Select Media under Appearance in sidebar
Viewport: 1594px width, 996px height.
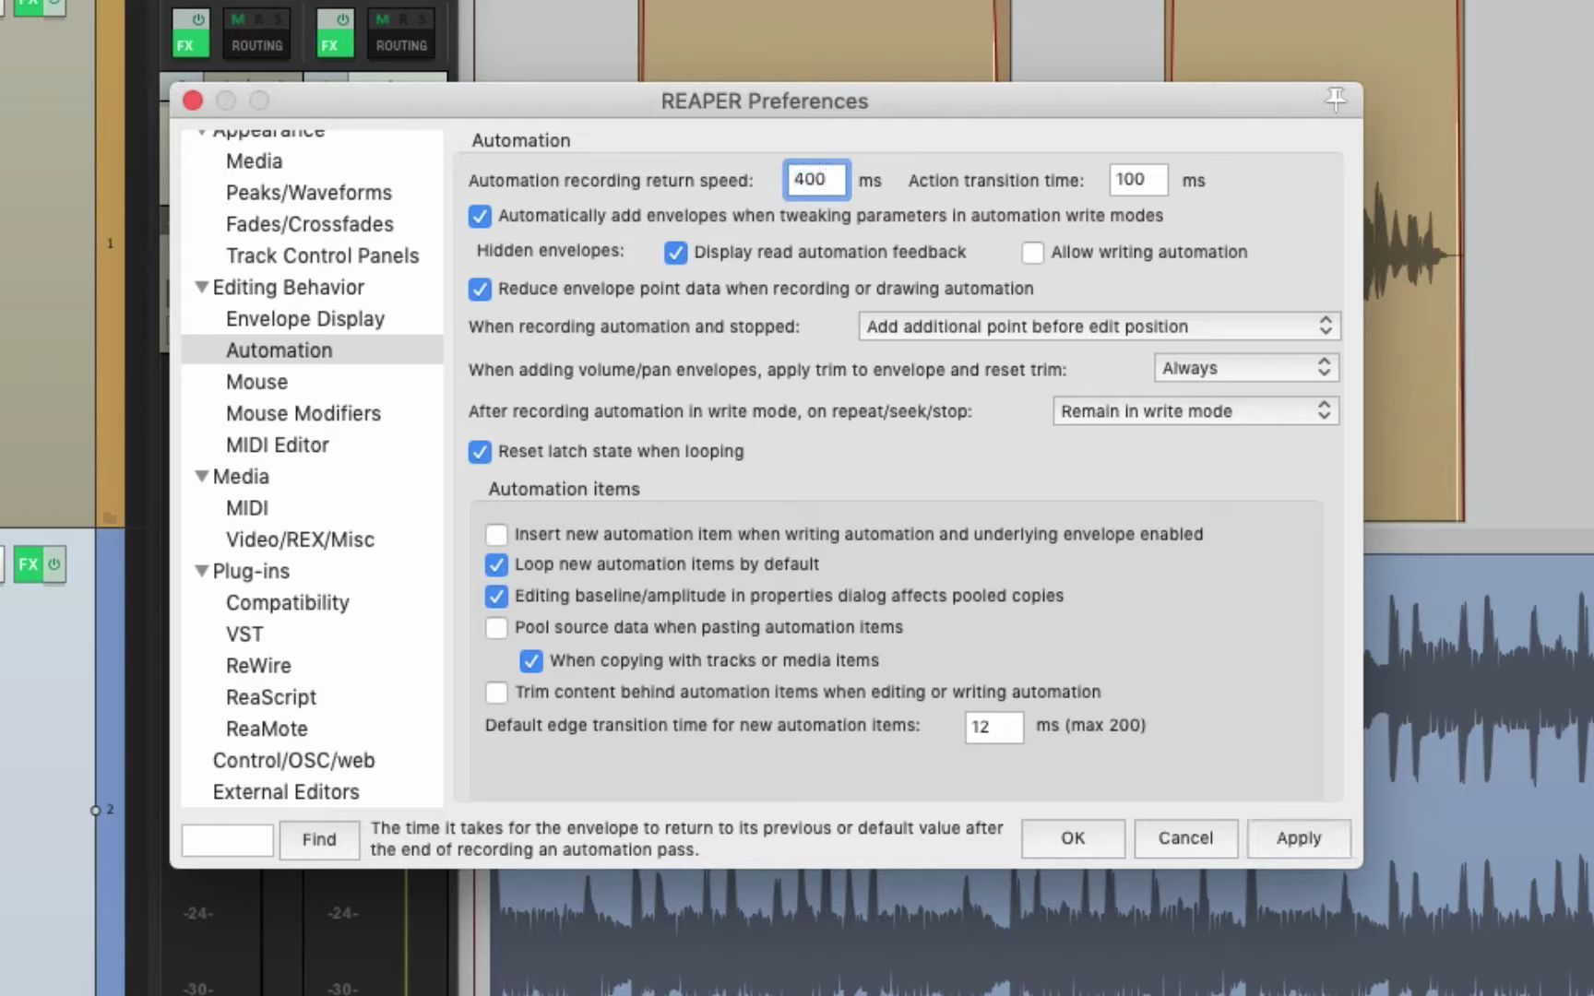[255, 161]
